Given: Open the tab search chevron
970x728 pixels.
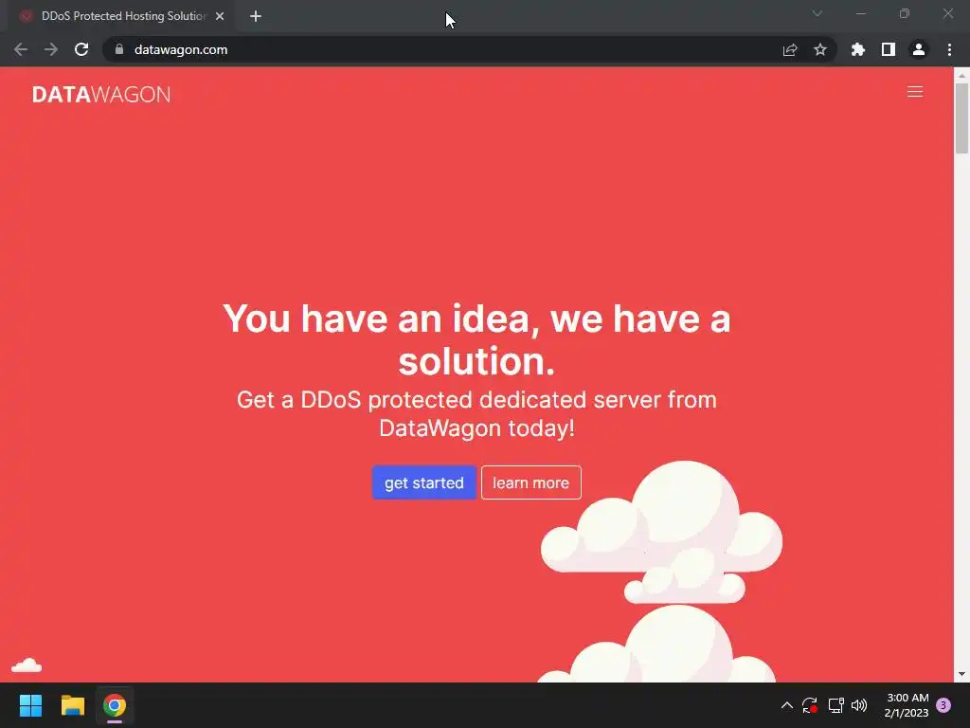Looking at the screenshot, I should (x=817, y=13).
